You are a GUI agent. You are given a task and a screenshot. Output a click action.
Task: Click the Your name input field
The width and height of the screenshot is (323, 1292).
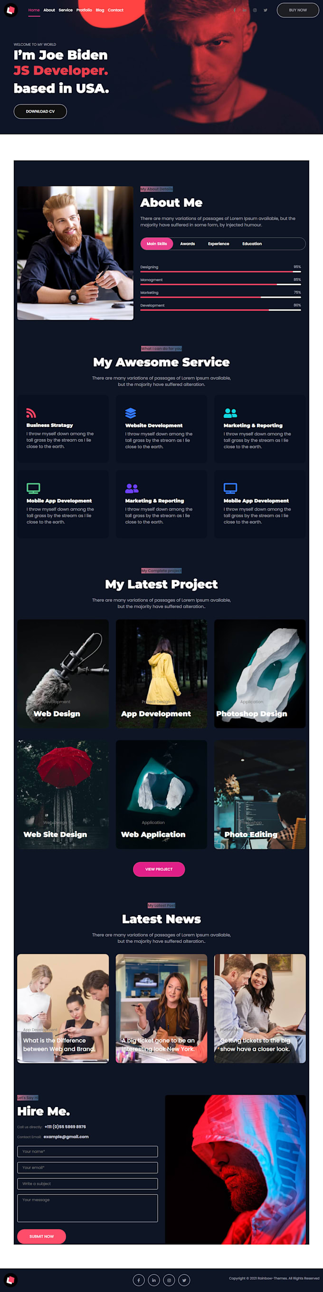(87, 1152)
